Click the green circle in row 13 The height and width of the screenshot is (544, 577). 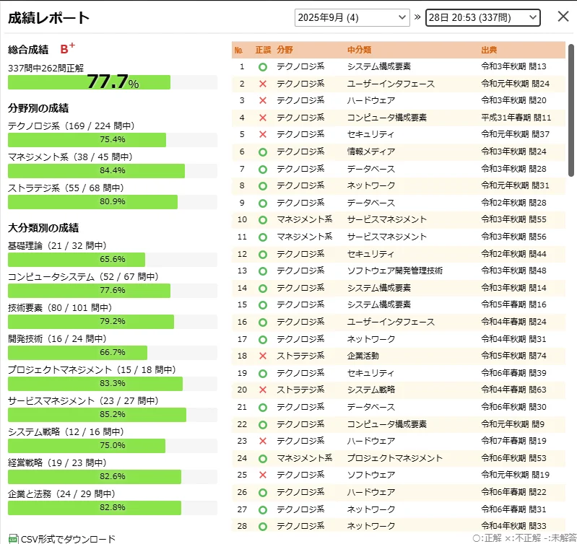263,271
